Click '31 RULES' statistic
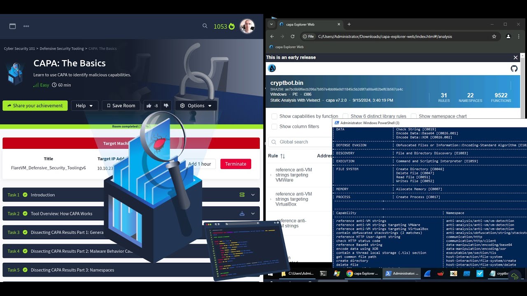This screenshot has height=296, width=527. click(x=444, y=97)
